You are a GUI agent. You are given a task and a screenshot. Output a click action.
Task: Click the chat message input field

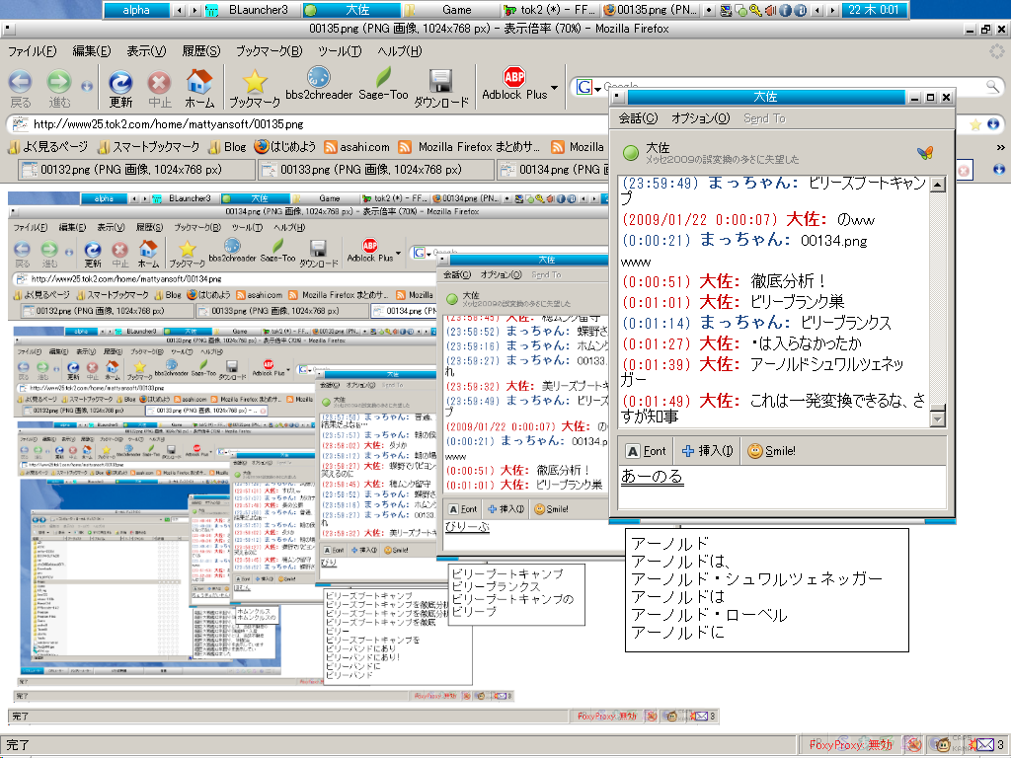782,488
